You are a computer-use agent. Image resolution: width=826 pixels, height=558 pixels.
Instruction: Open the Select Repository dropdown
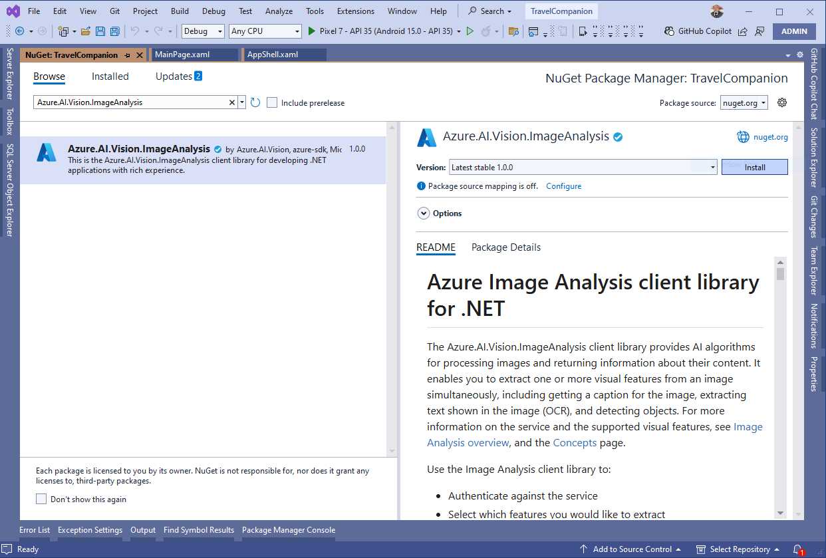click(x=738, y=549)
